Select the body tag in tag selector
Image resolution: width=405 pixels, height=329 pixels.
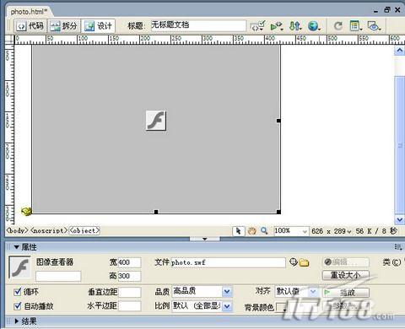tap(18, 230)
